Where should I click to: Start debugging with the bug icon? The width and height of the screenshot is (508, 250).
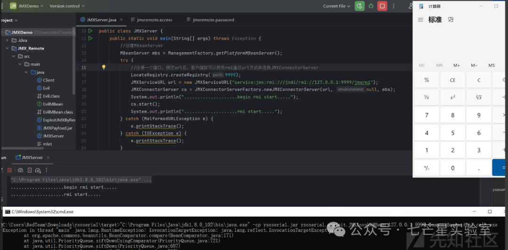click(x=371, y=6)
